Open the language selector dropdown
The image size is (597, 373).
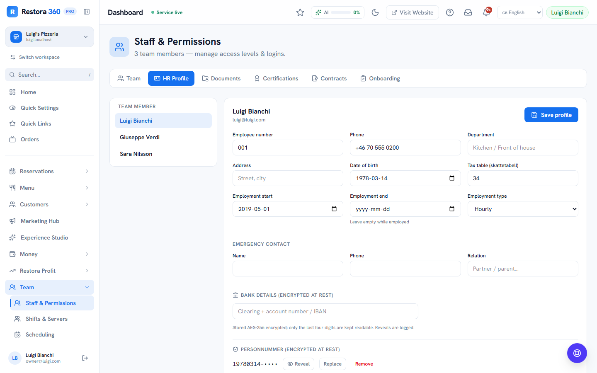[520, 12]
